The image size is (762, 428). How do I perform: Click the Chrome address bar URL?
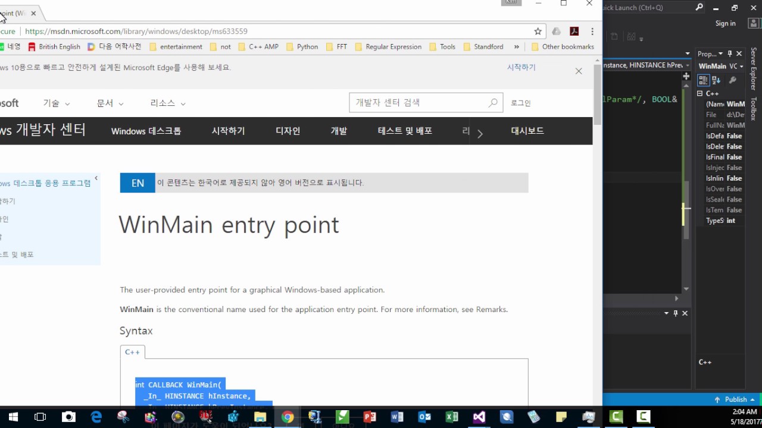136,31
